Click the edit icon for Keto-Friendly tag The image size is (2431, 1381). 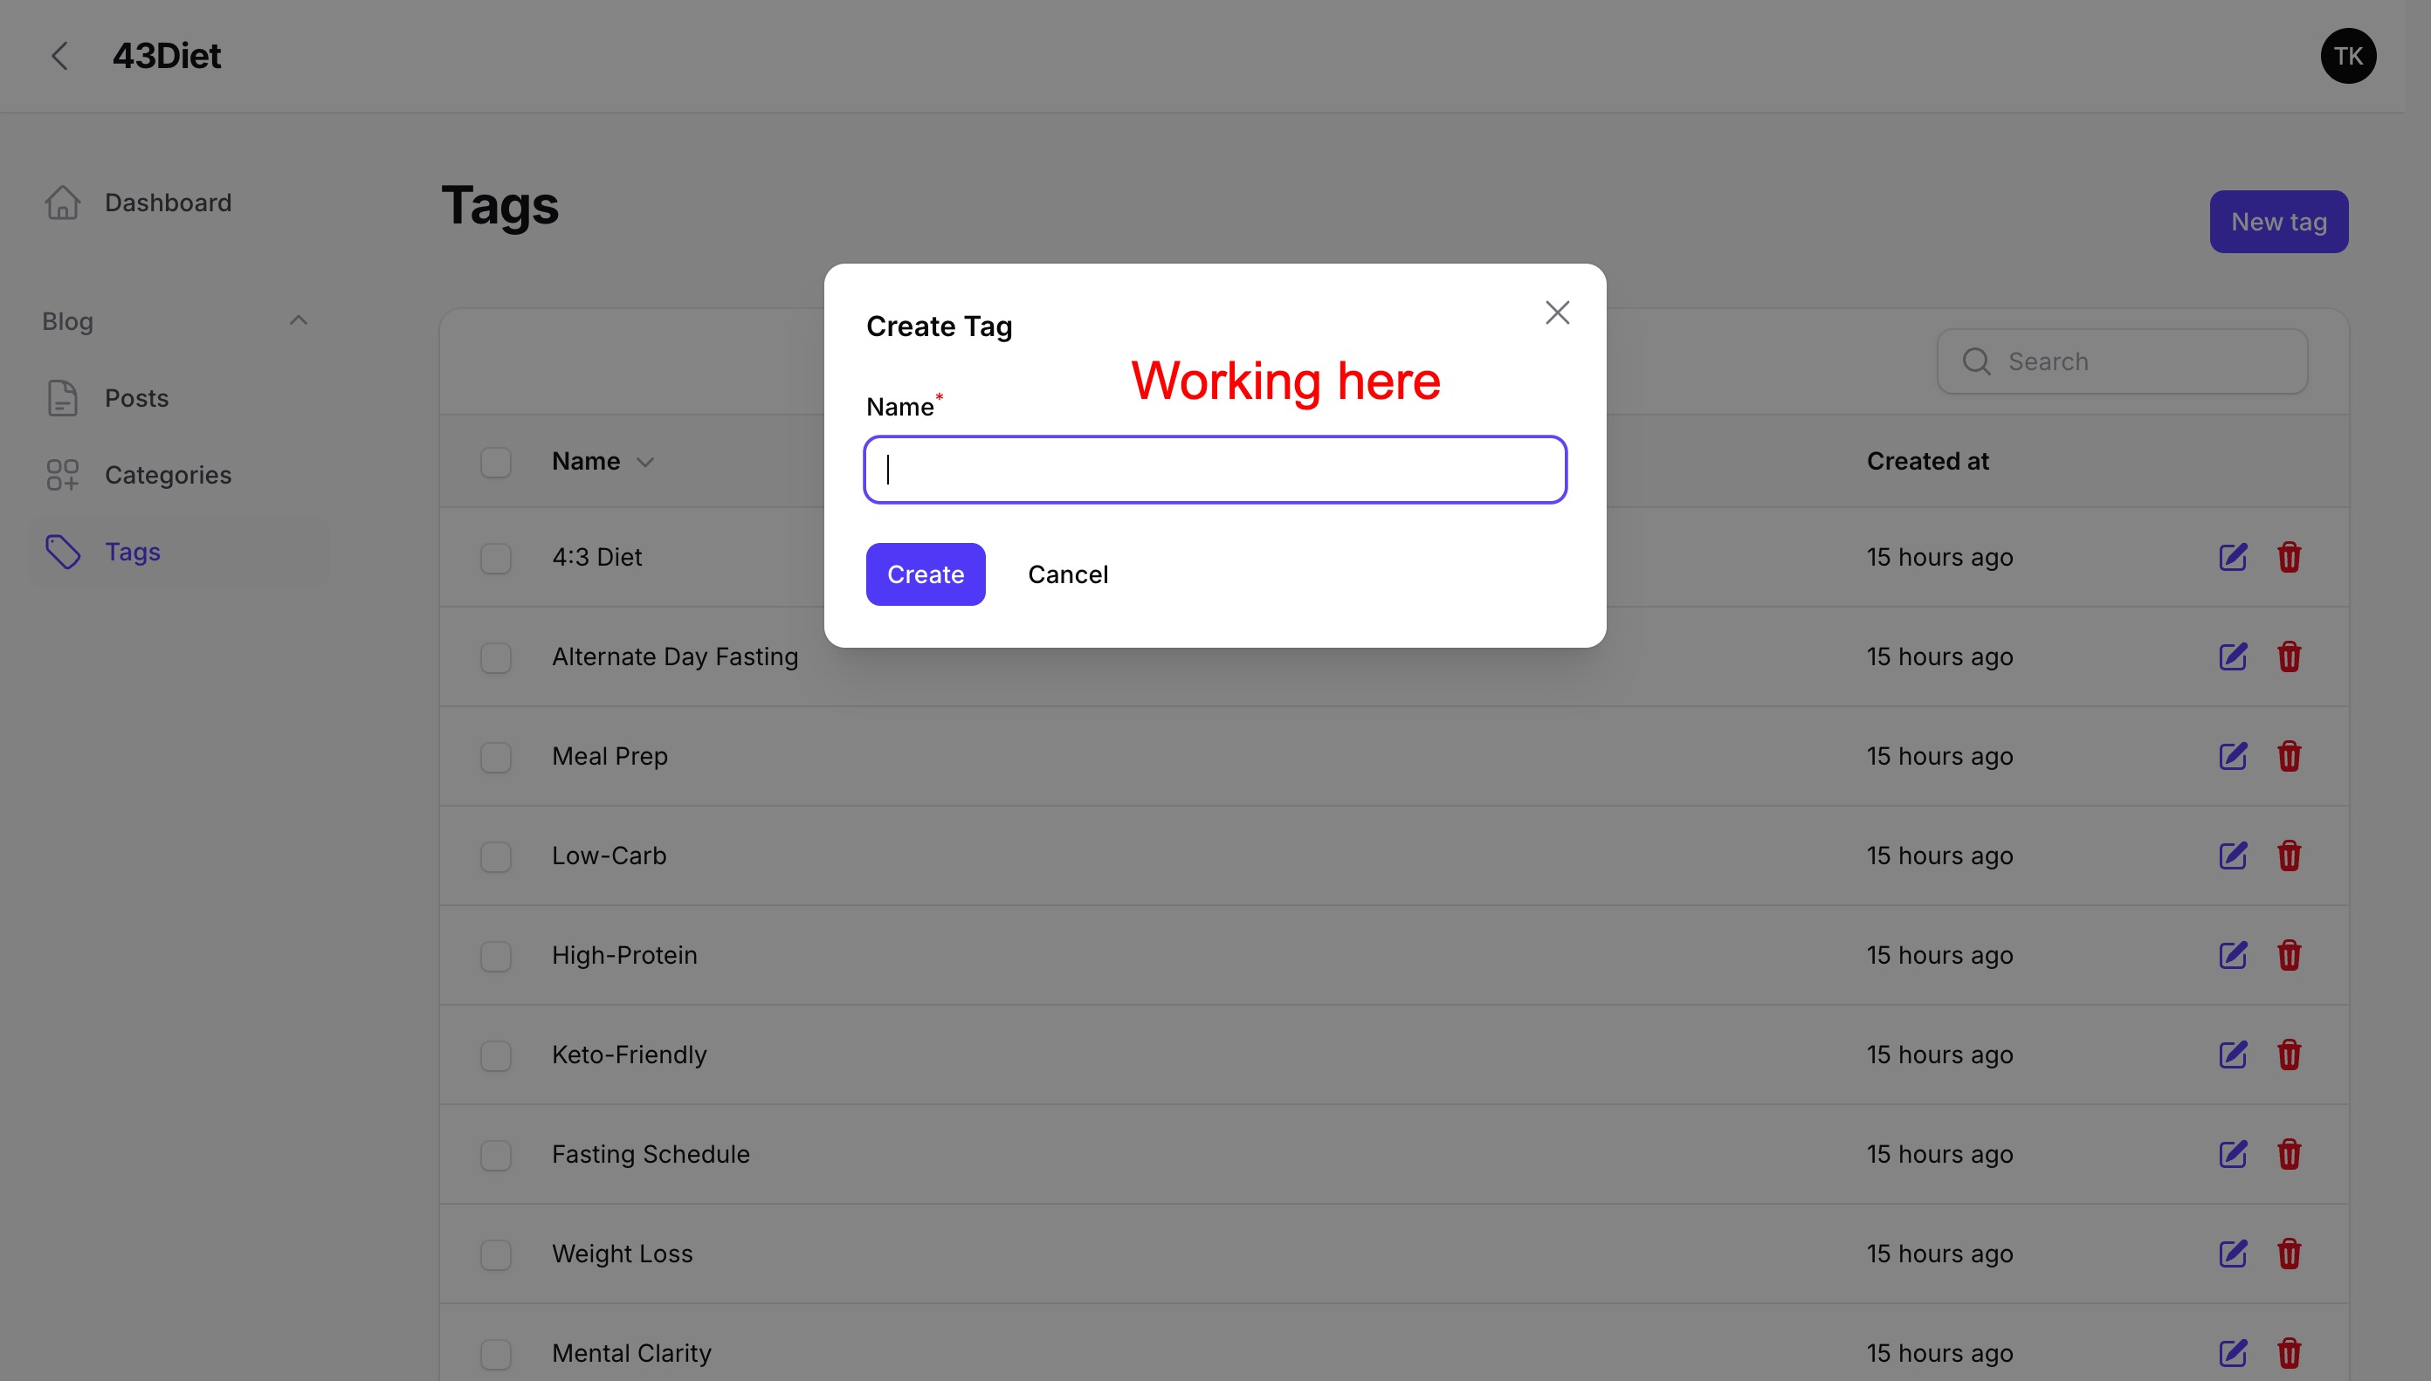2233,1055
